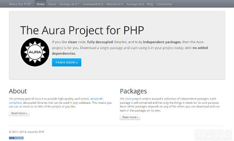The width and height of the screenshot is (234, 141).
Task: Open the Manuals (v1) nav link
Action: pyautogui.click(x=115, y=4)
